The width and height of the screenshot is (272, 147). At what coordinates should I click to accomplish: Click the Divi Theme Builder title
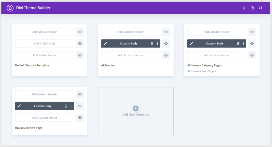[x=33, y=8]
